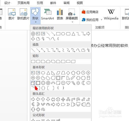The image size is (129, 121).
Task: Select the right arrow in 箭头总汇
Action: click(x=33, y=99)
